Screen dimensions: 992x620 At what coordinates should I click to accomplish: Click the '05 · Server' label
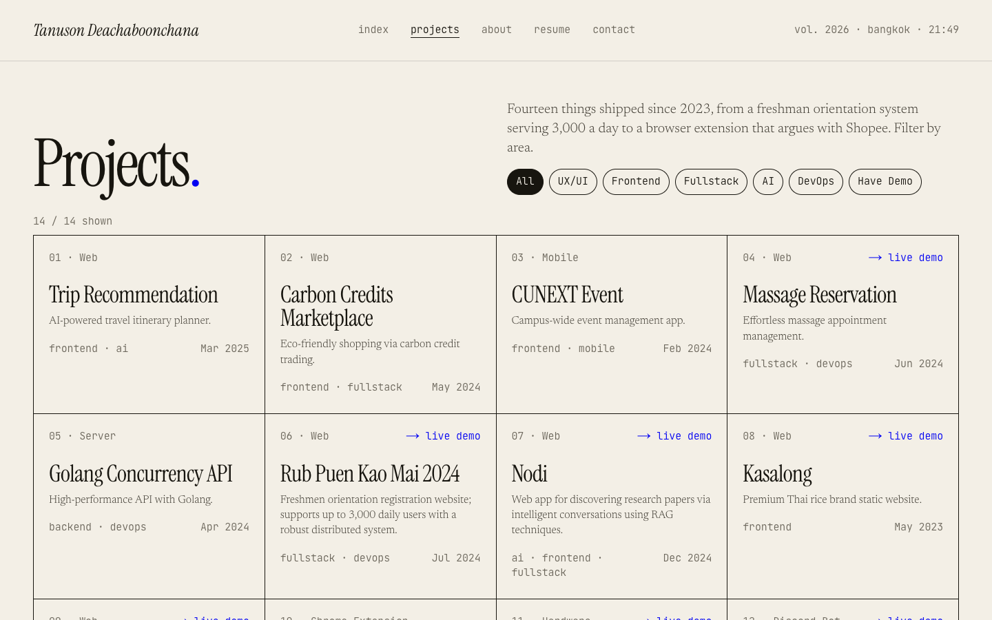coord(82,436)
